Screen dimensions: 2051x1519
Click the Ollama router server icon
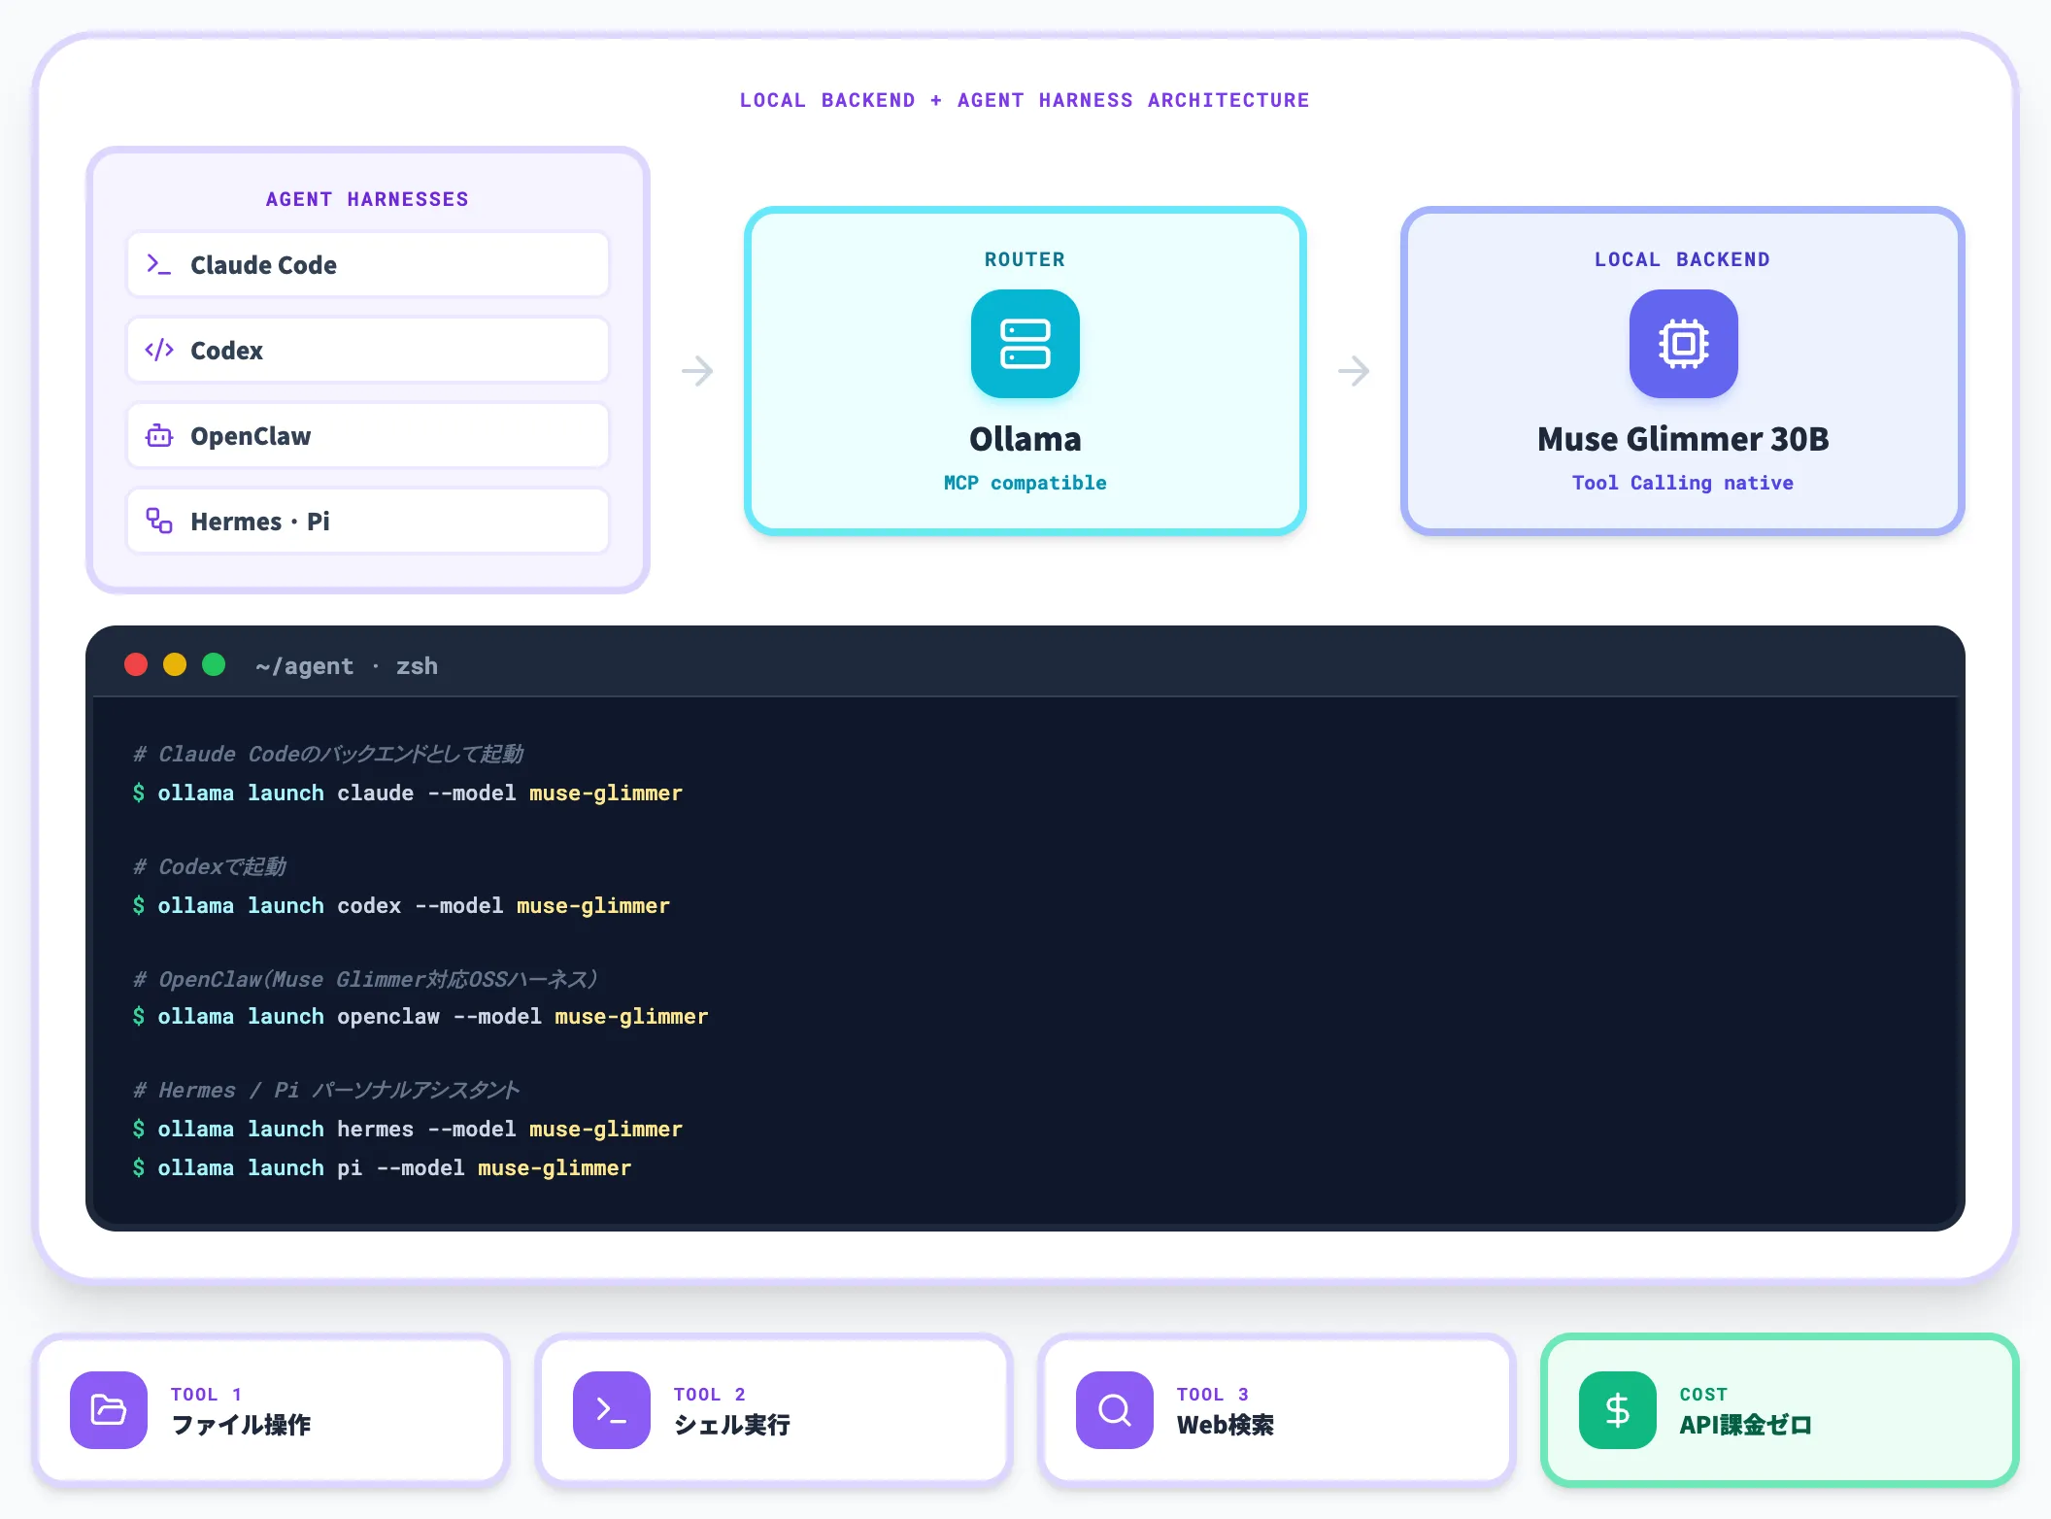pos(1025,344)
